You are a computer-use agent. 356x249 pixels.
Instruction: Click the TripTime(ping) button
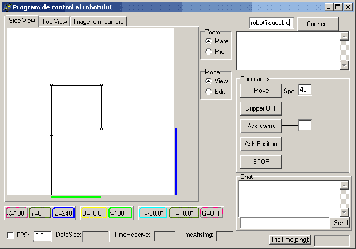tap(289, 240)
